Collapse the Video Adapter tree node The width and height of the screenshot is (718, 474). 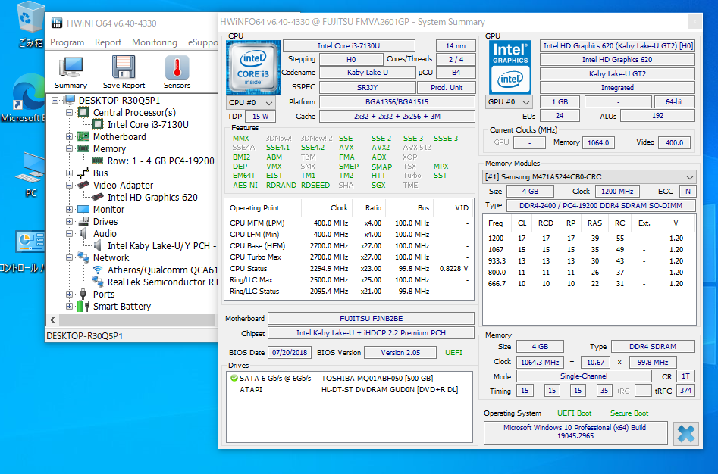point(70,186)
